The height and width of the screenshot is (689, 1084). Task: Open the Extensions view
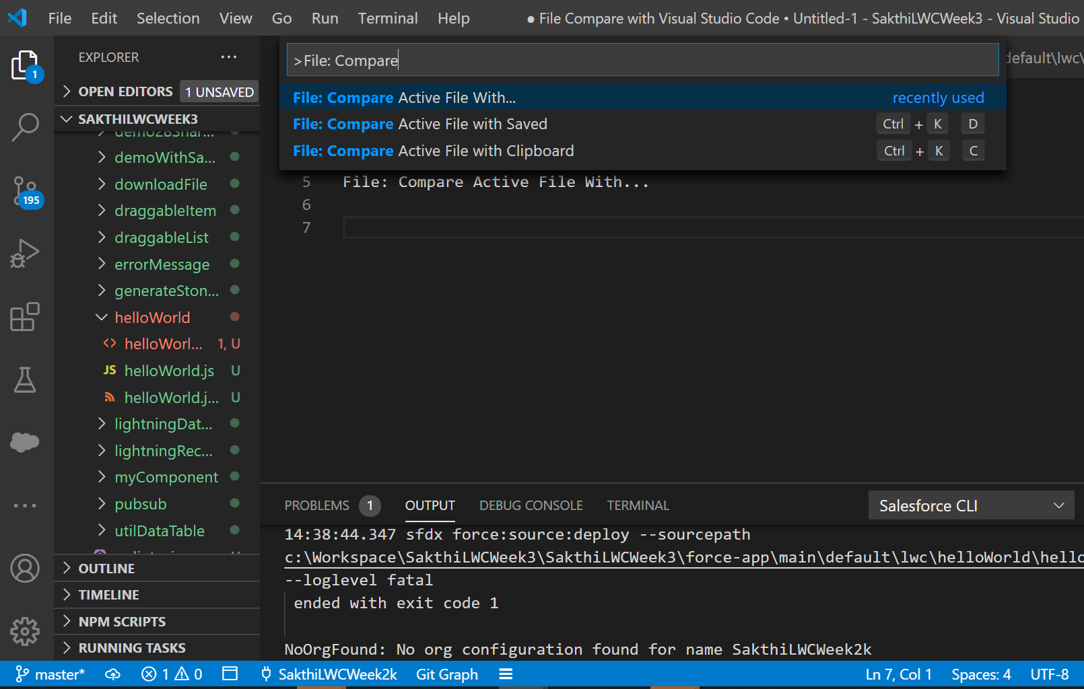[25, 317]
